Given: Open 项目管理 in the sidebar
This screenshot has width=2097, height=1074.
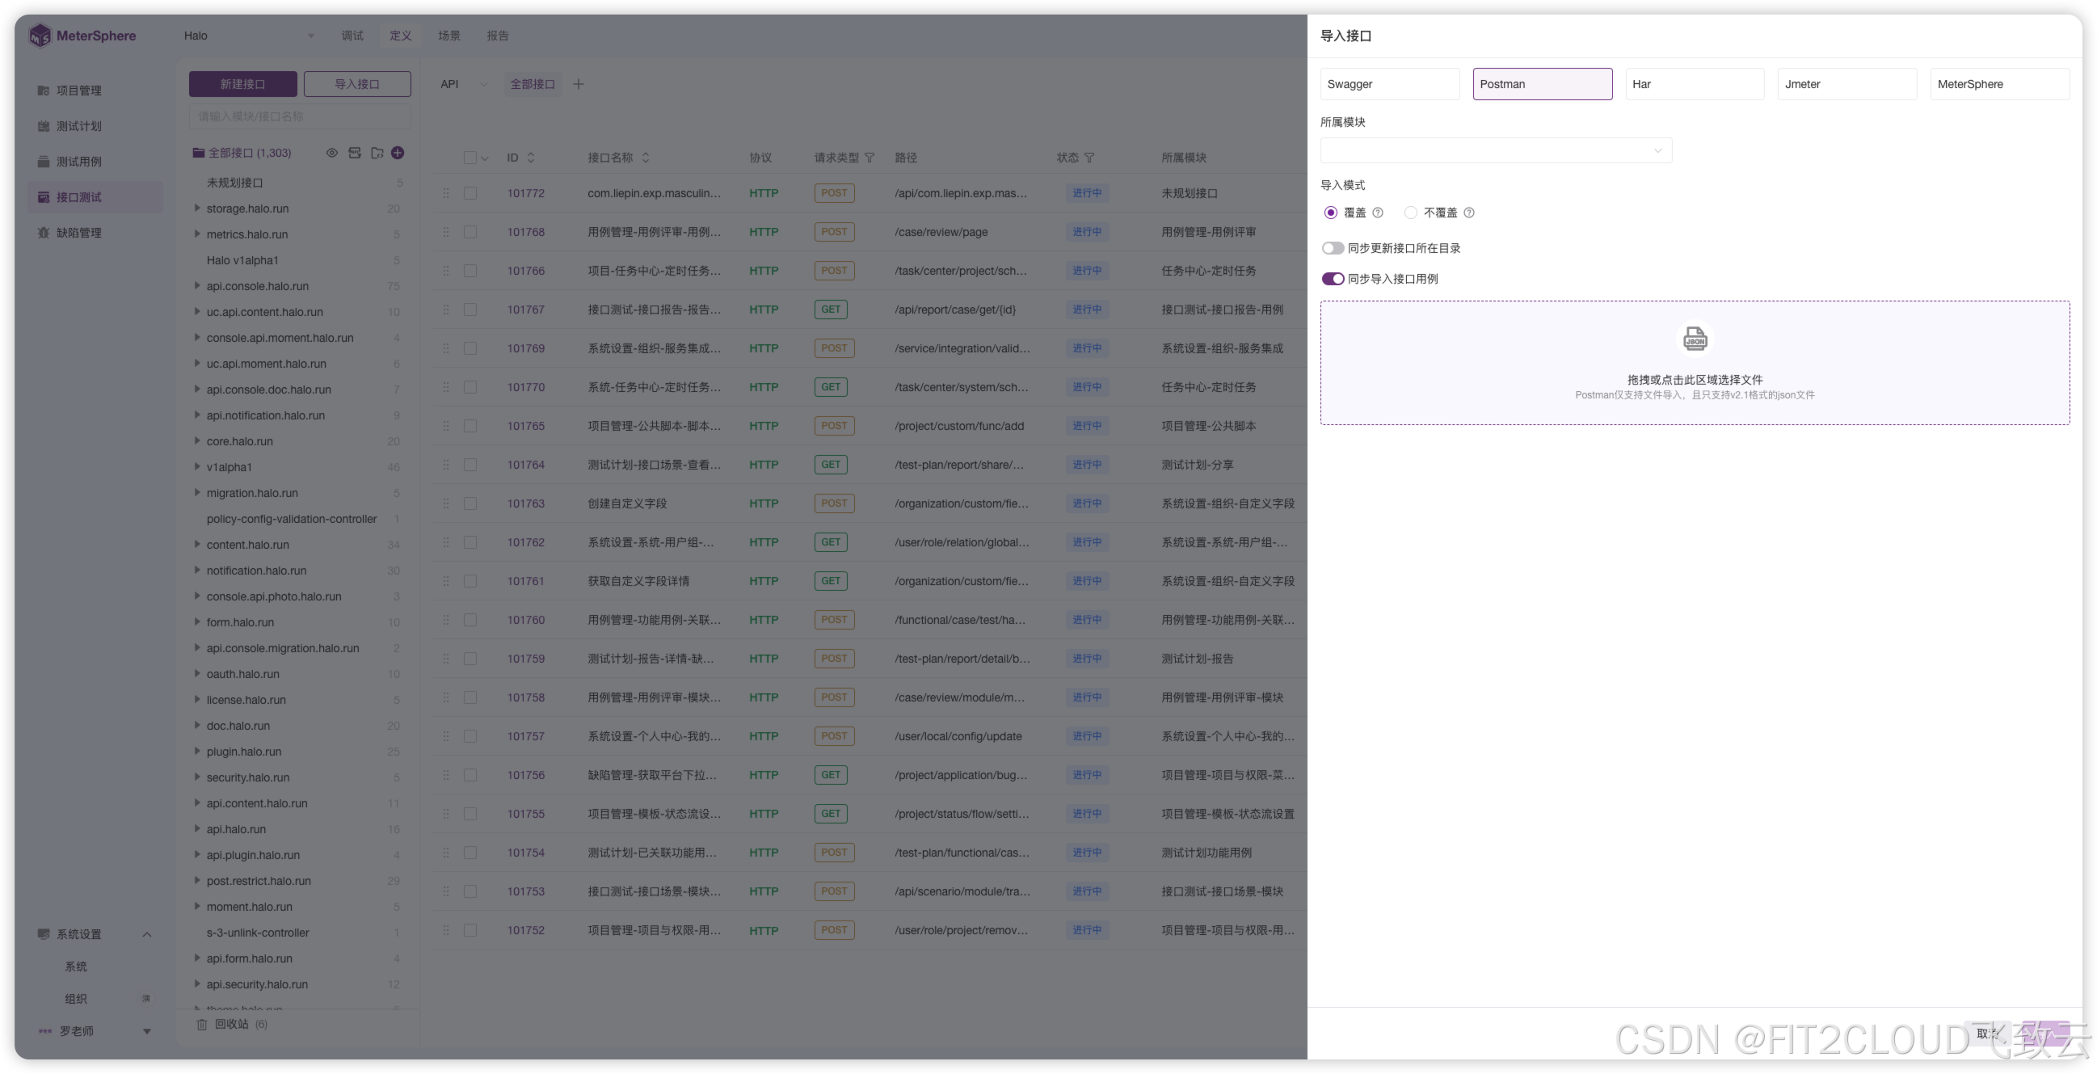Looking at the screenshot, I should tap(78, 91).
